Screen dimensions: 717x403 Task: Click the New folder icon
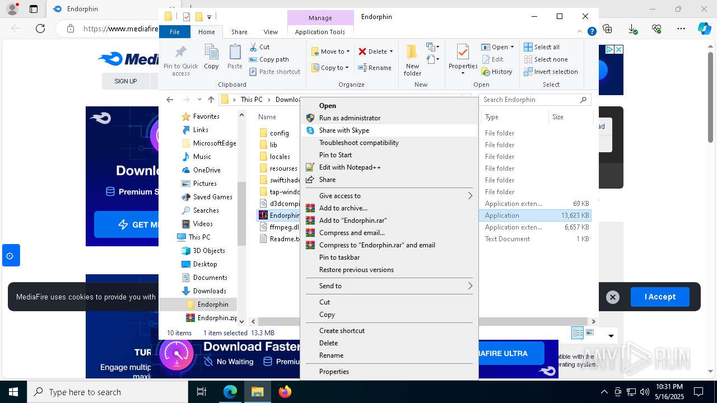(x=412, y=52)
